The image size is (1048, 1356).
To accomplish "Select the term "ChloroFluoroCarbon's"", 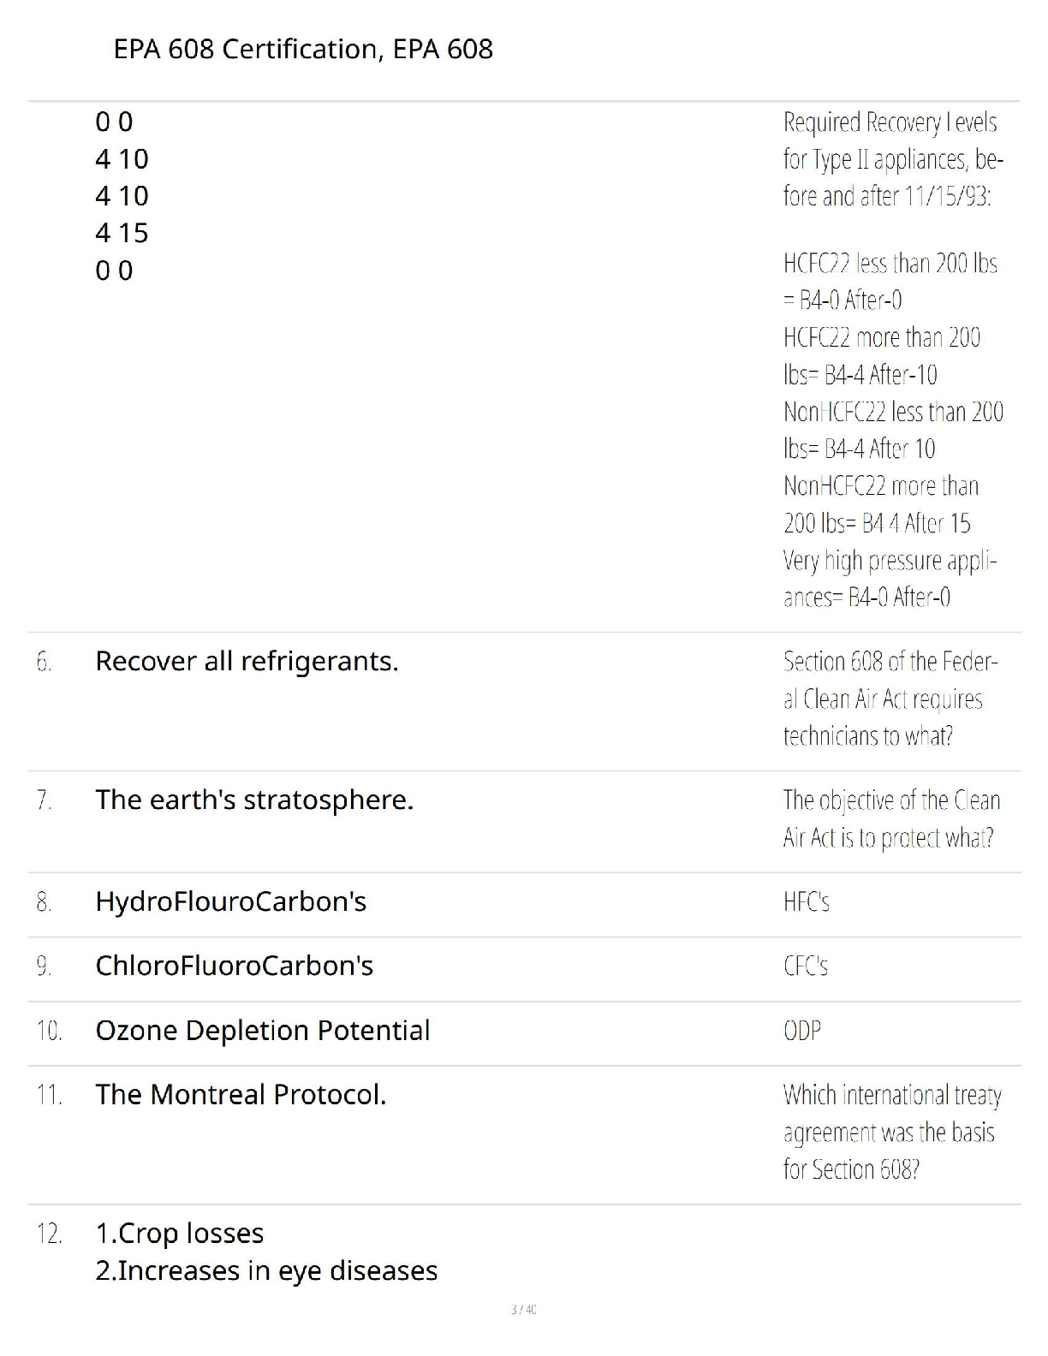I will point(234,966).
